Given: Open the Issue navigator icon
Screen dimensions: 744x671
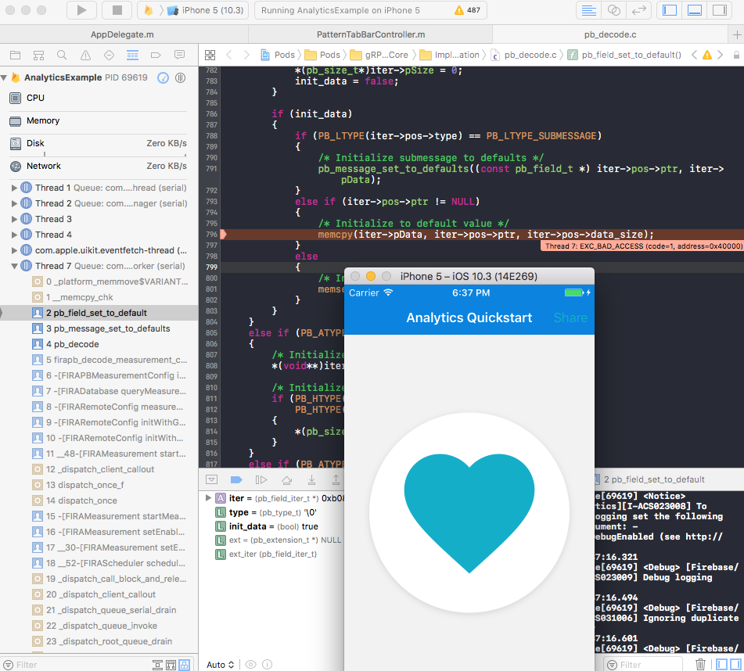Looking at the screenshot, I should (x=85, y=55).
